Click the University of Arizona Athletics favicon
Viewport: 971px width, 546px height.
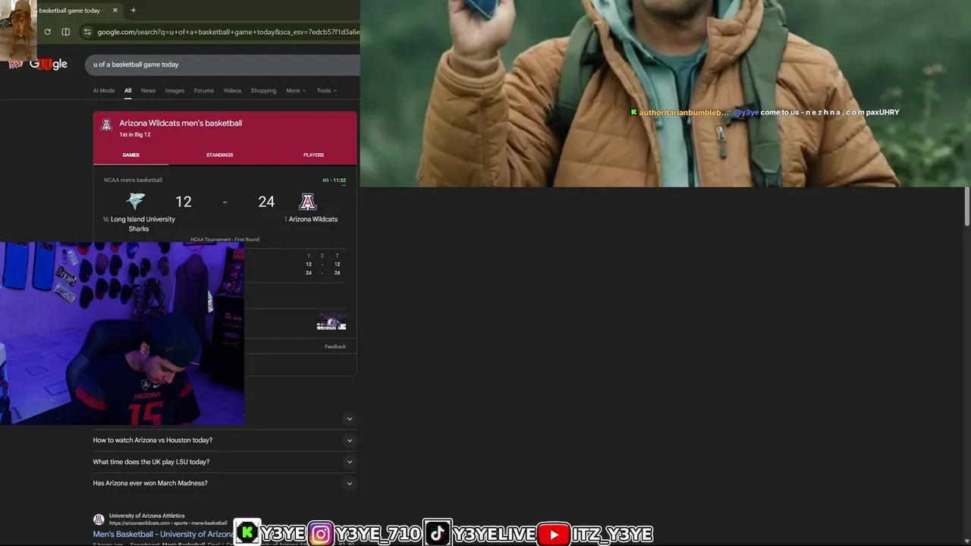point(99,519)
